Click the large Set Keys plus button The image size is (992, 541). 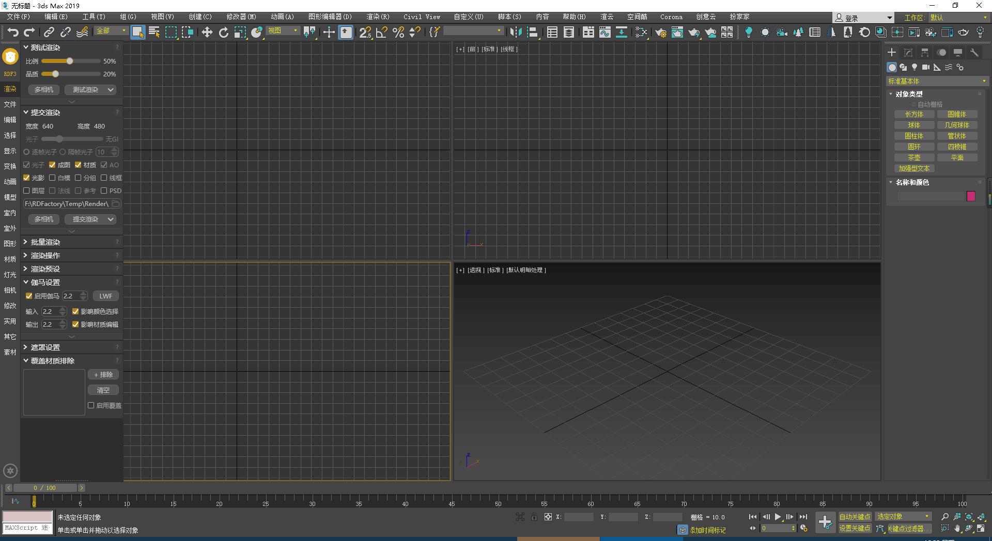click(825, 522)
